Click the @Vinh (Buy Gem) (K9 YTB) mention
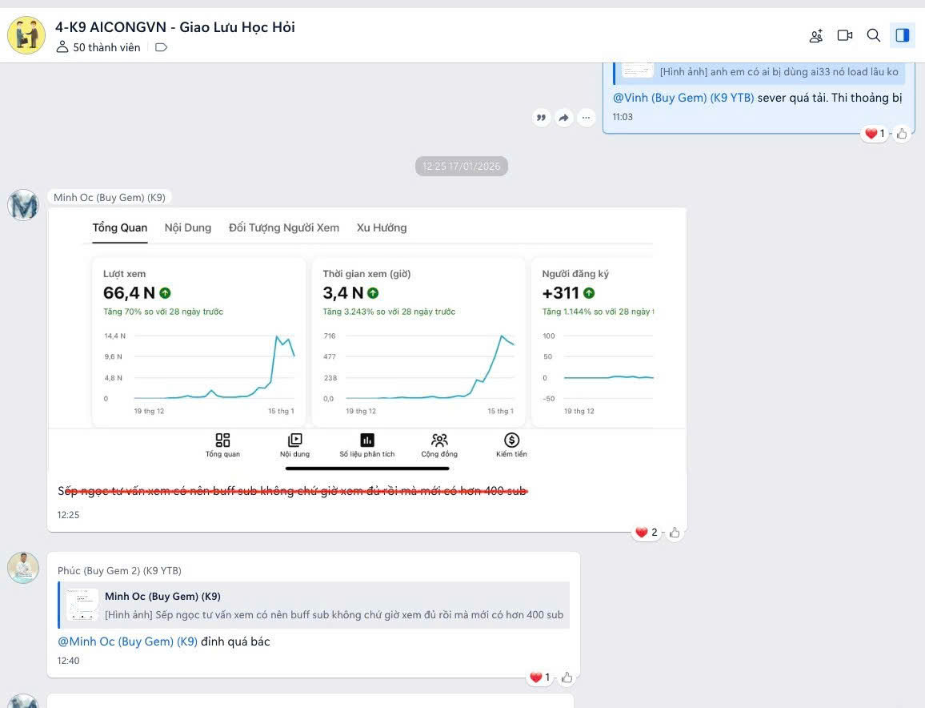This screenshot has width=925, height=708. pos(683,98)
